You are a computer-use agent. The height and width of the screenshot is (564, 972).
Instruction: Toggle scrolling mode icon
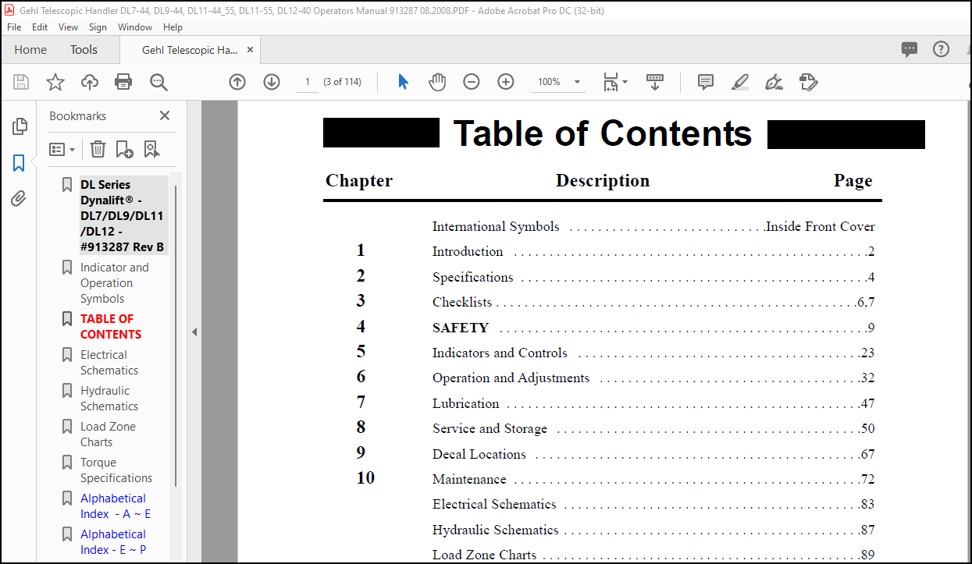[x=655, y=82]
